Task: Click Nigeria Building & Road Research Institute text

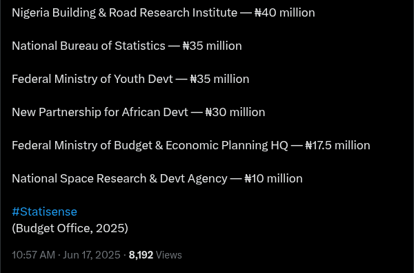Action: point(125,12)
